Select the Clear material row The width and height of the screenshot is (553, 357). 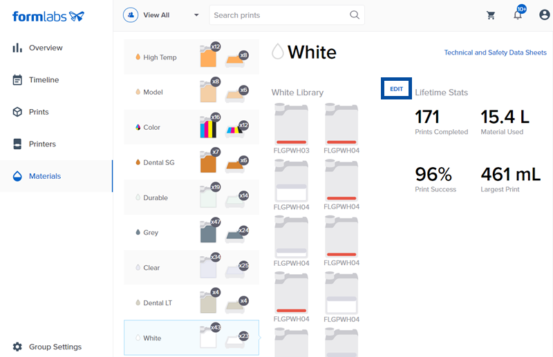pos(191,267)
